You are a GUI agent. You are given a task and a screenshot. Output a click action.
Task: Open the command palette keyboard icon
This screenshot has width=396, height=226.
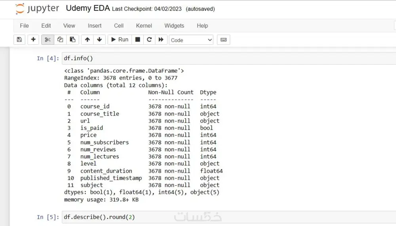point(223,40)
